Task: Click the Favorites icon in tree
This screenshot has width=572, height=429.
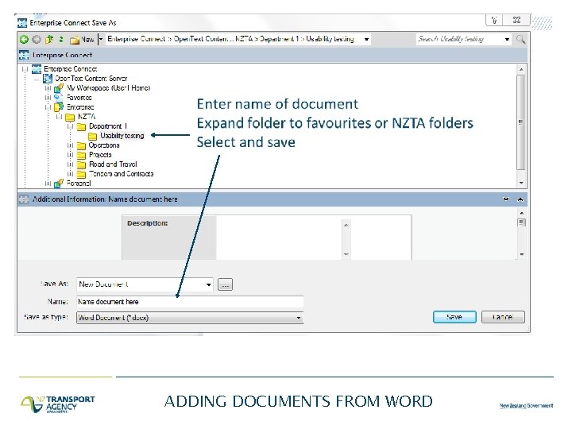Action: pos(58,98)
